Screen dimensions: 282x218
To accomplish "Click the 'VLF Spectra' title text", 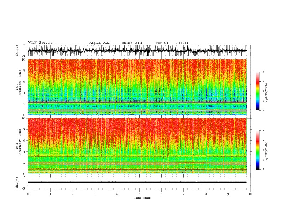I will 40,43.
